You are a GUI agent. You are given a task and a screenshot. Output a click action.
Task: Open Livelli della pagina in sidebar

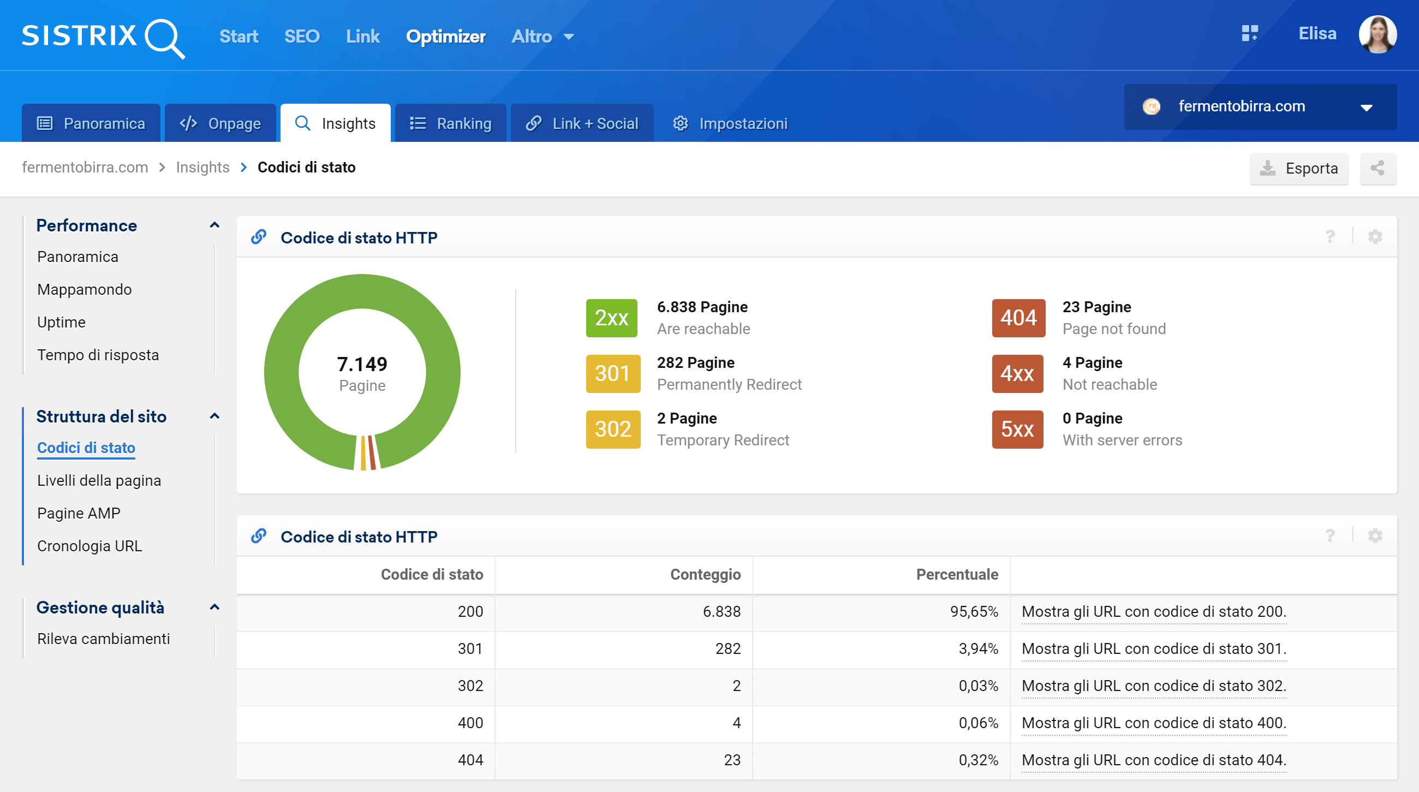(99, 480)
